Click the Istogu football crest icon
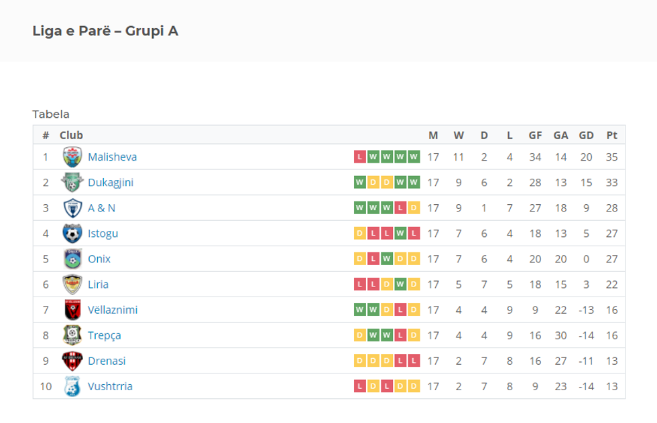This screenshot has width=657, height=423. [72, 233]
